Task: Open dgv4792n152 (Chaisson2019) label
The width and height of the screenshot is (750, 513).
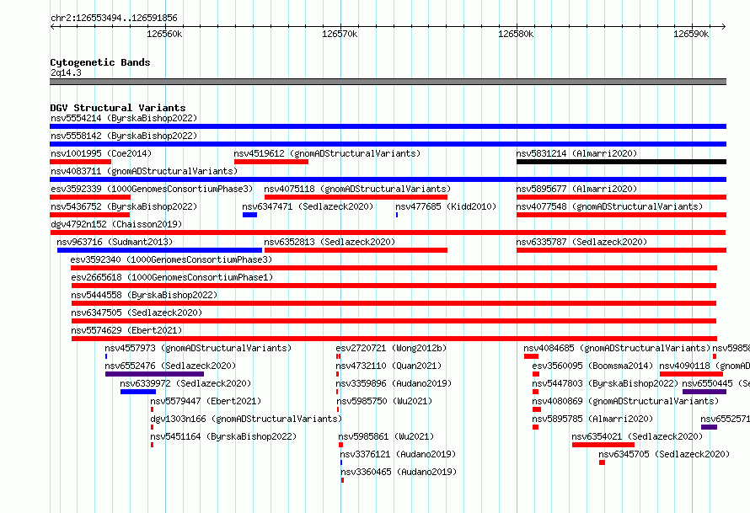Action: 116,224
